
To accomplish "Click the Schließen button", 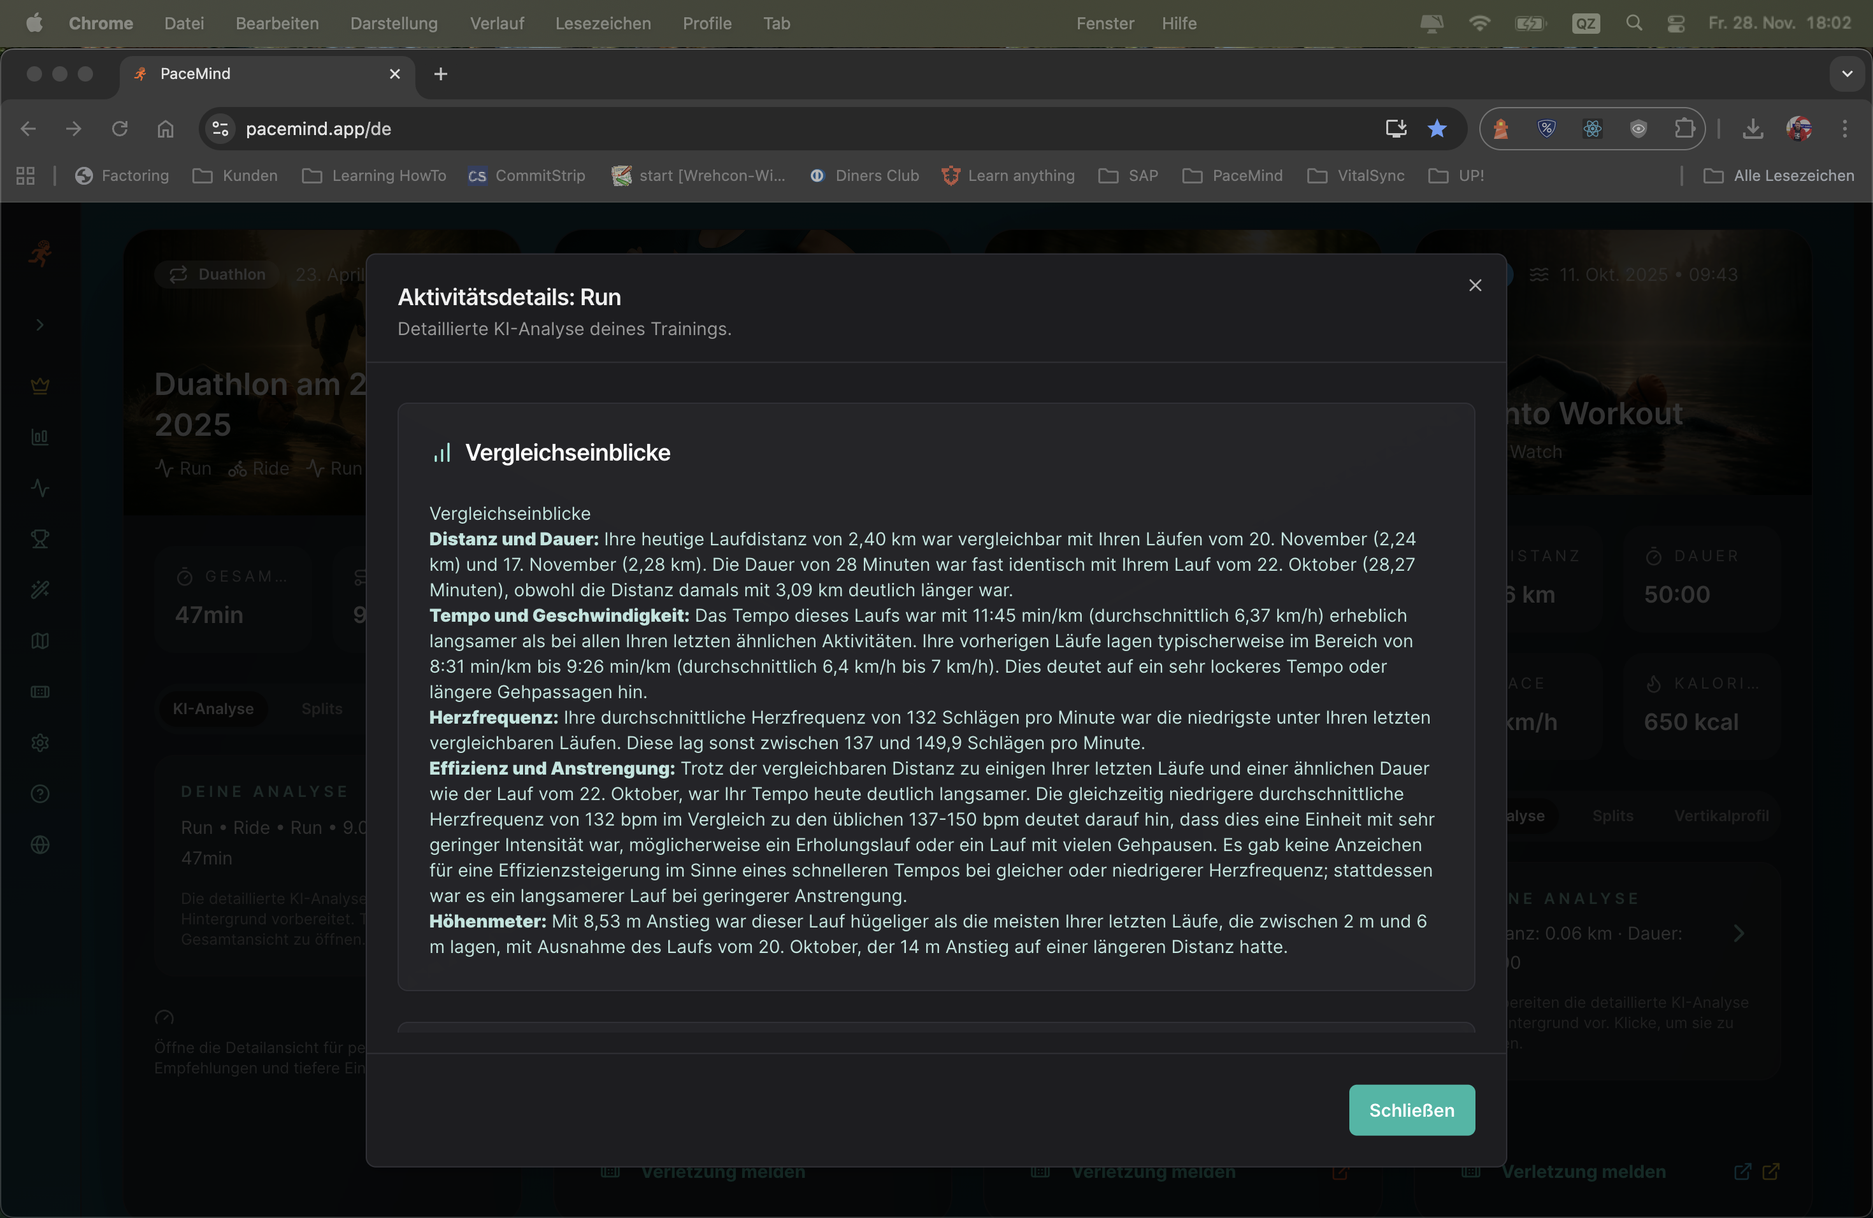I will point(1411,1110).
